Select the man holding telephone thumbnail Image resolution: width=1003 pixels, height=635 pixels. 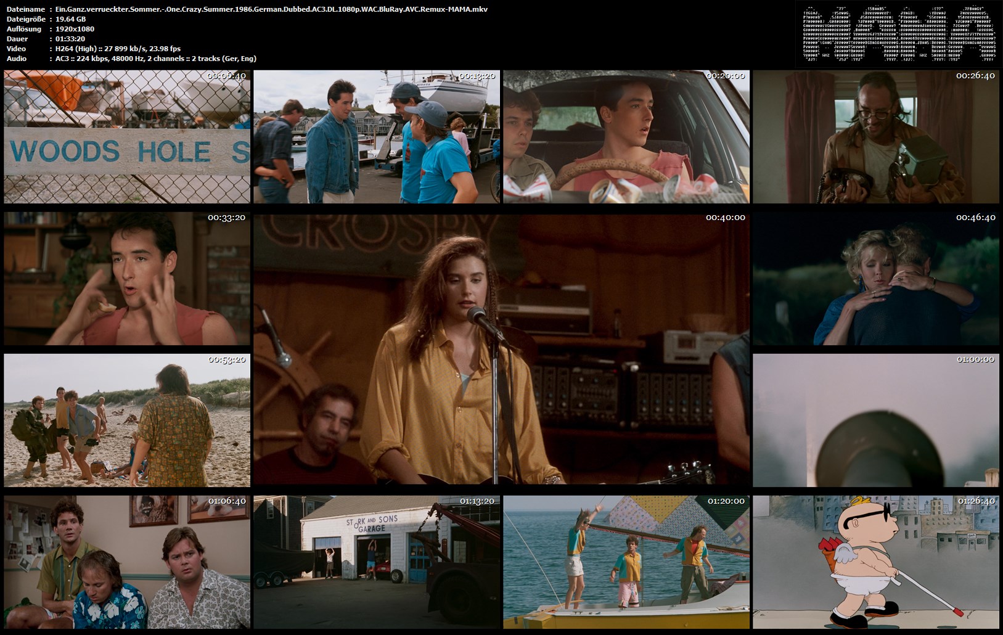[x=876, y=137]
